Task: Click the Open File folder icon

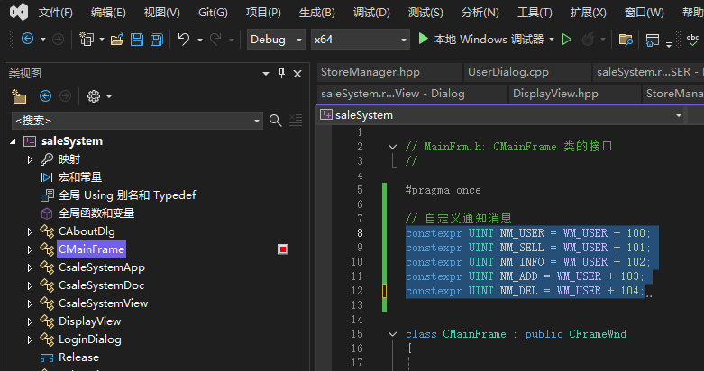Action: coord(117,40)
